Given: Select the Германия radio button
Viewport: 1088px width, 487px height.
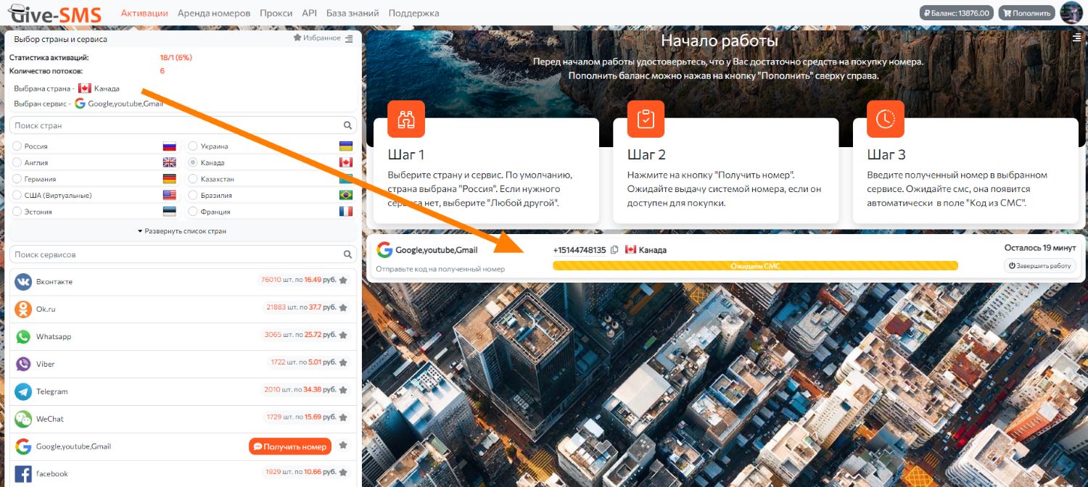Looking at the screenshot, I should pos(17,179).
